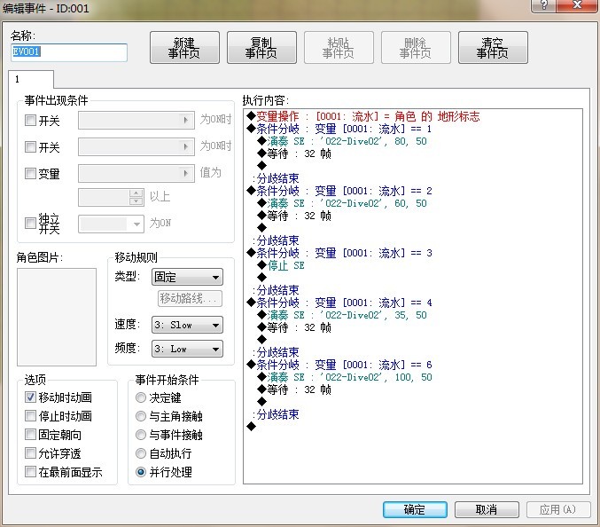
Task: Open the 独立开关 value dropdown
Action: pos(111,224)
